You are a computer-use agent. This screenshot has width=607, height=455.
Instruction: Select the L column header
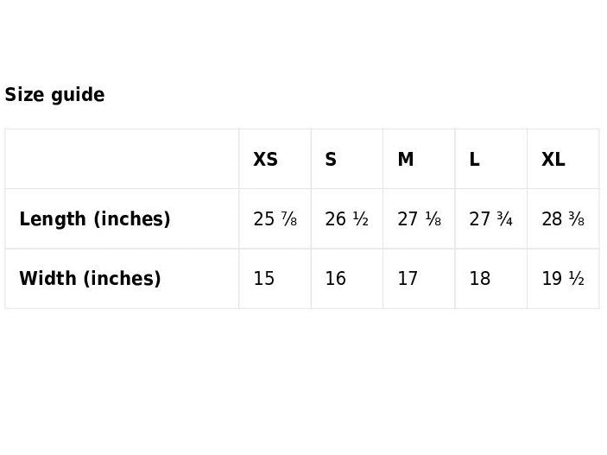point(475,160)
